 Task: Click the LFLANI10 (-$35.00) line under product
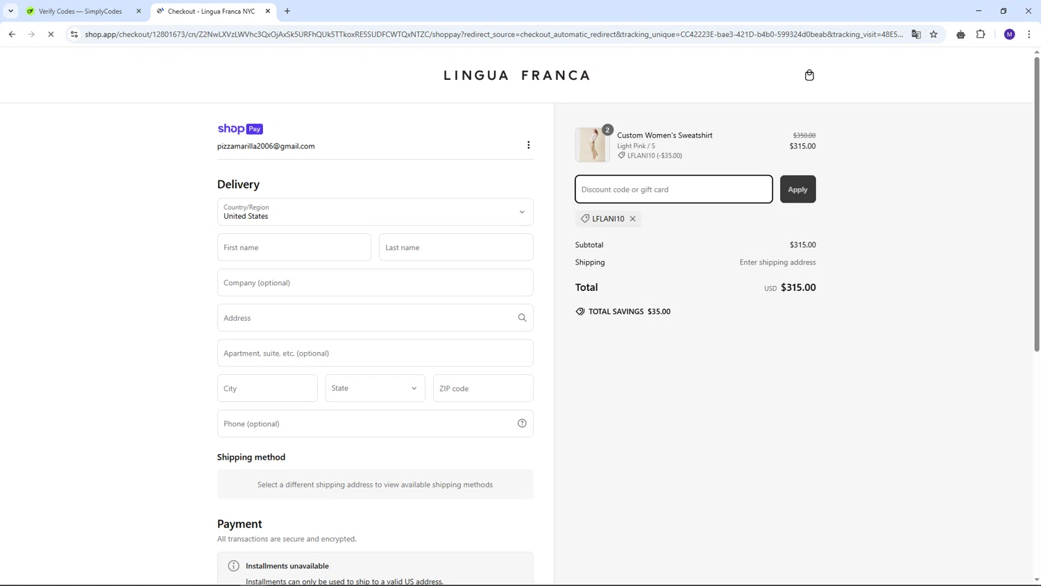point(650,156)
